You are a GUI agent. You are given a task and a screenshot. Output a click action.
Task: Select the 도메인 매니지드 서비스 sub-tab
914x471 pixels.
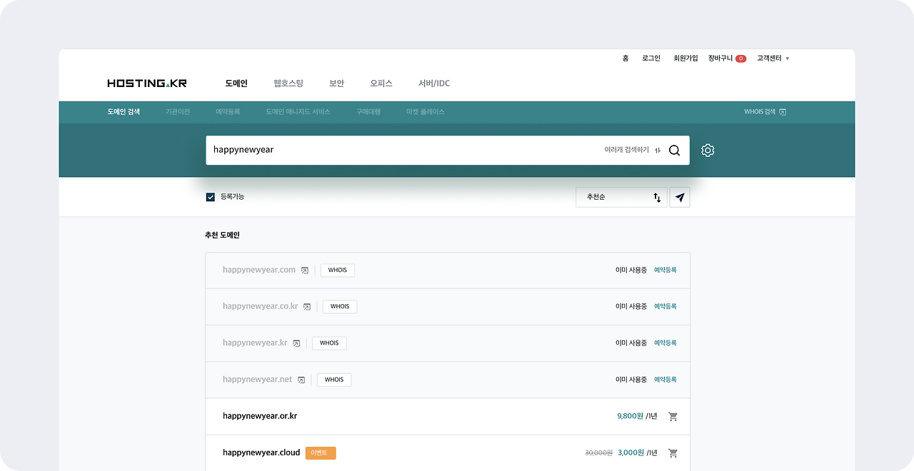point(298,112)
